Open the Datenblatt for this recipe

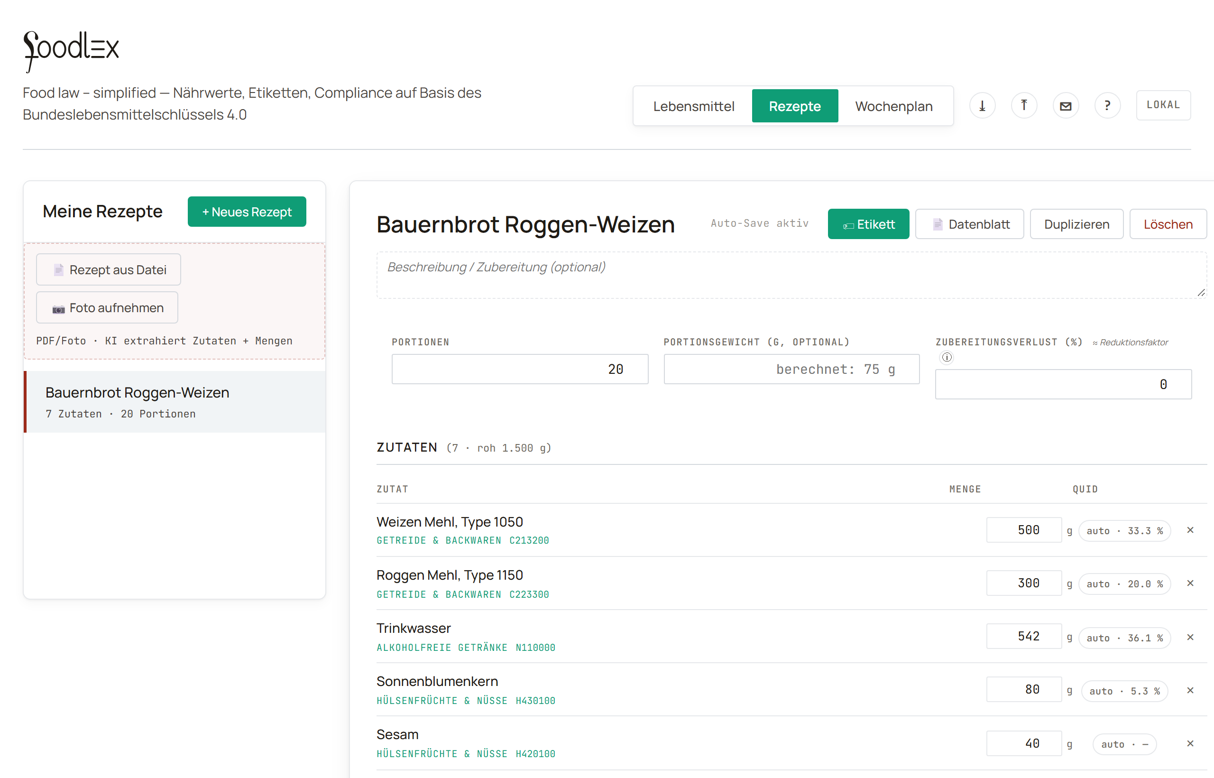pyautogui.click(x=970, y=224)
